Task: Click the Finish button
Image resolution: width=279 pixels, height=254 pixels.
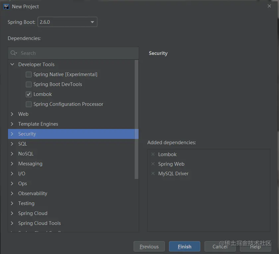Action: pyautogui.click(x=184, y=246)
